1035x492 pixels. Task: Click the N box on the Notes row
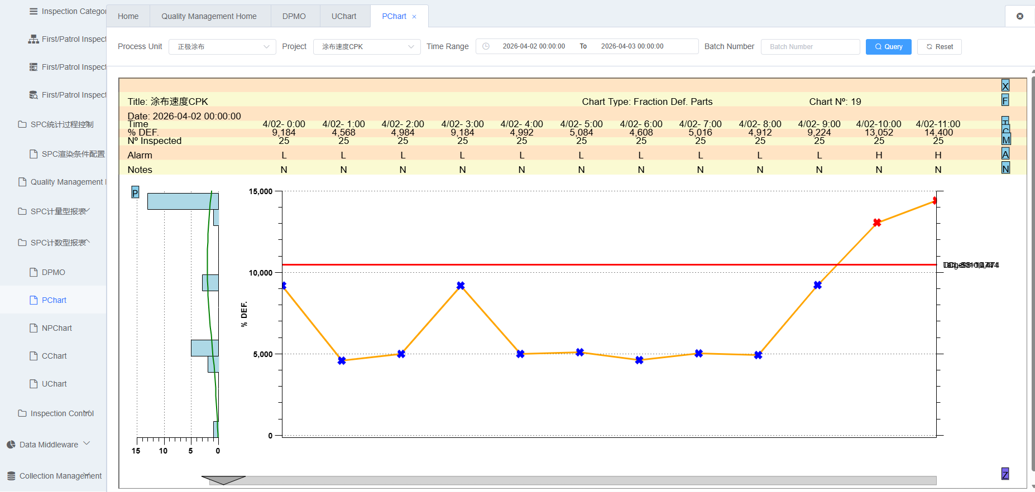1005,168
